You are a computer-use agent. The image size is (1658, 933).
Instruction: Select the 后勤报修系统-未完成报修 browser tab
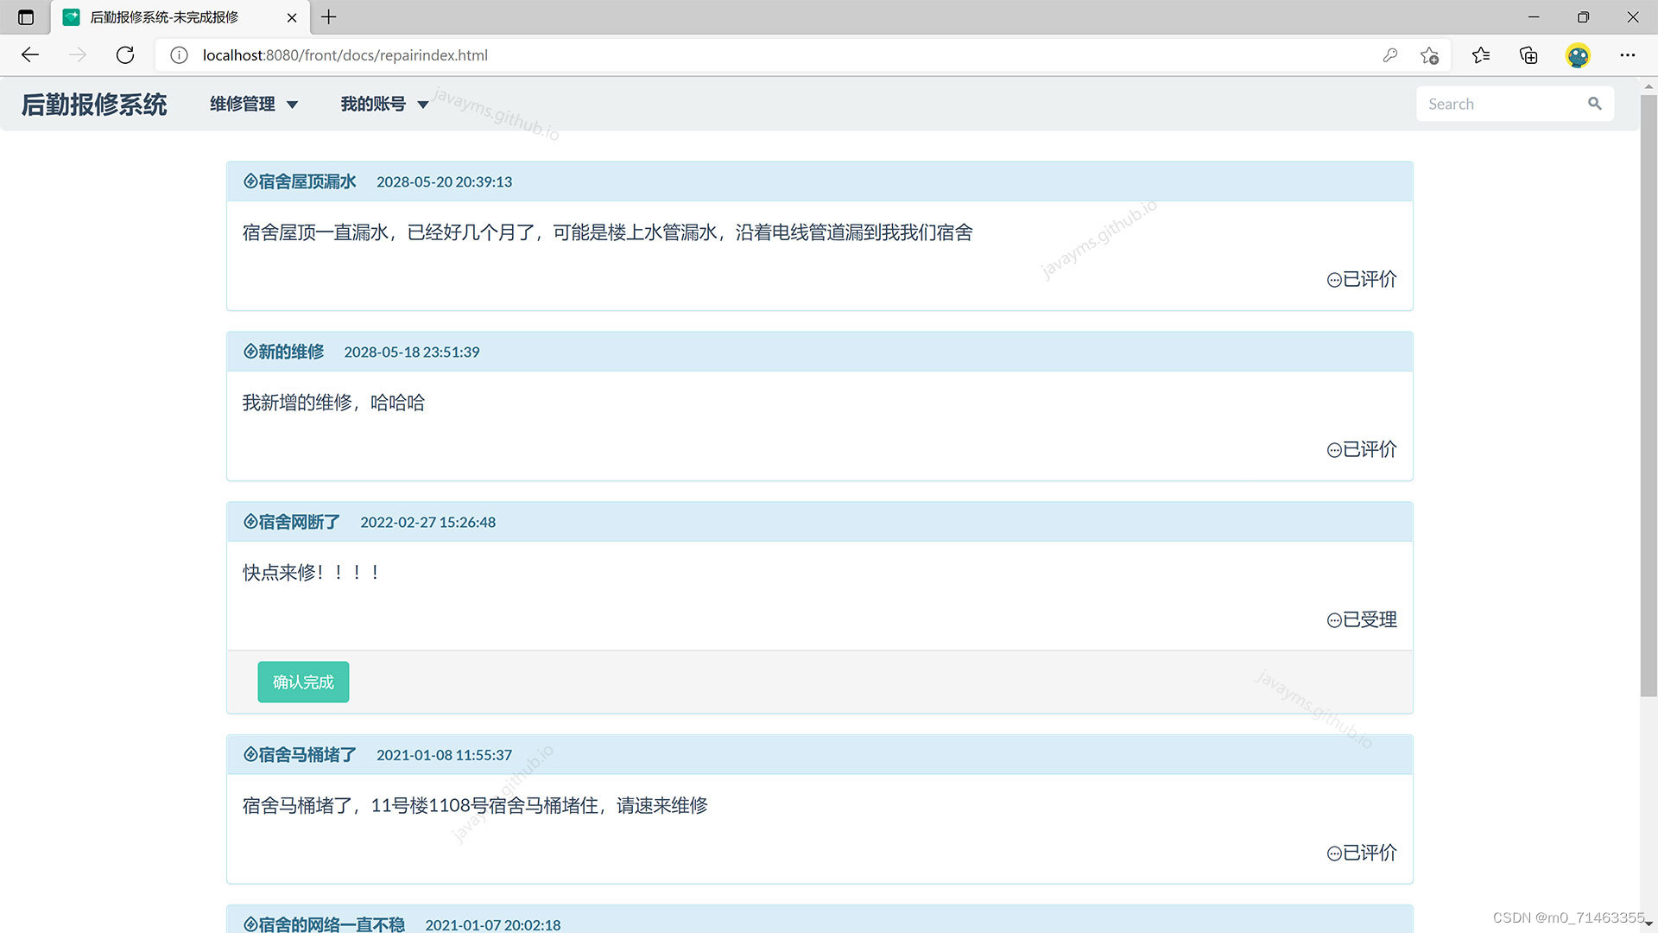[164, 17]
